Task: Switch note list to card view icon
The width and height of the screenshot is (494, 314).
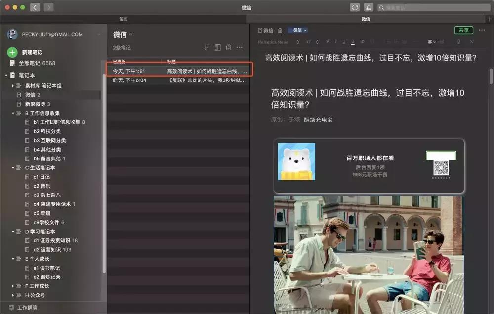Action: [x=217, y=46]
